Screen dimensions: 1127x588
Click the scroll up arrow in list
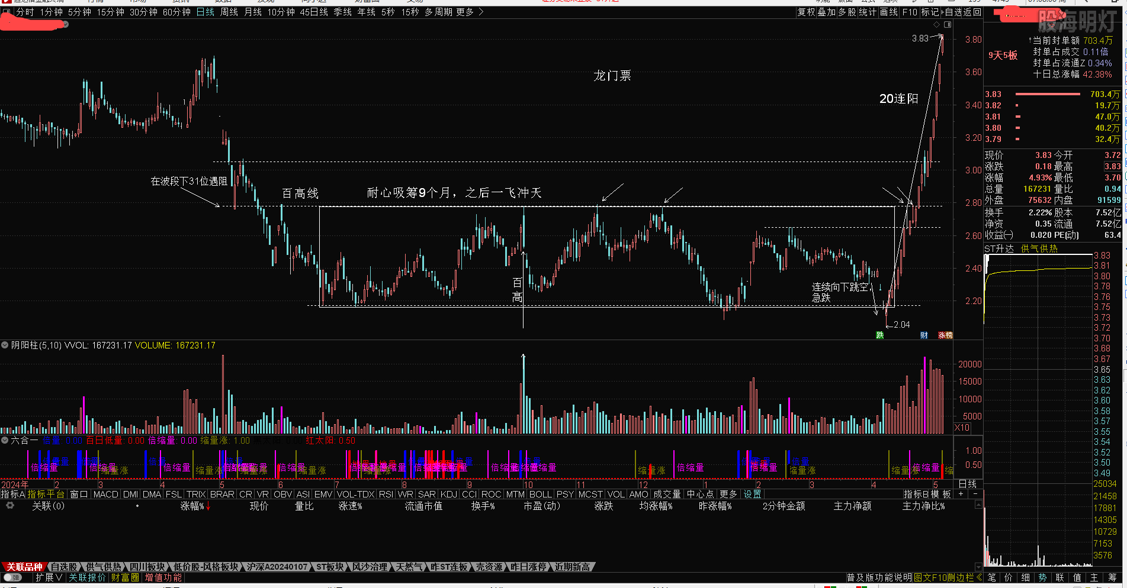(978, 505)
